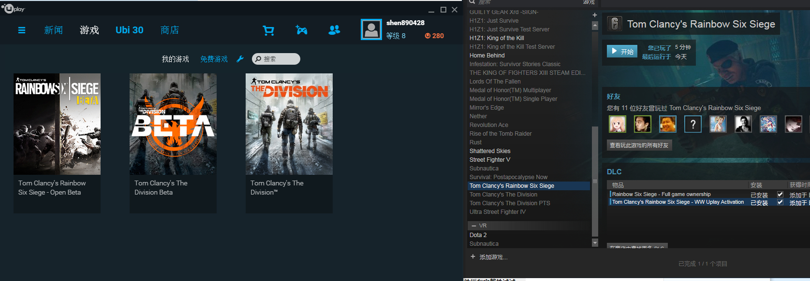Click the third friend avatar with orange face
The image size is (810, 281).
668,124
